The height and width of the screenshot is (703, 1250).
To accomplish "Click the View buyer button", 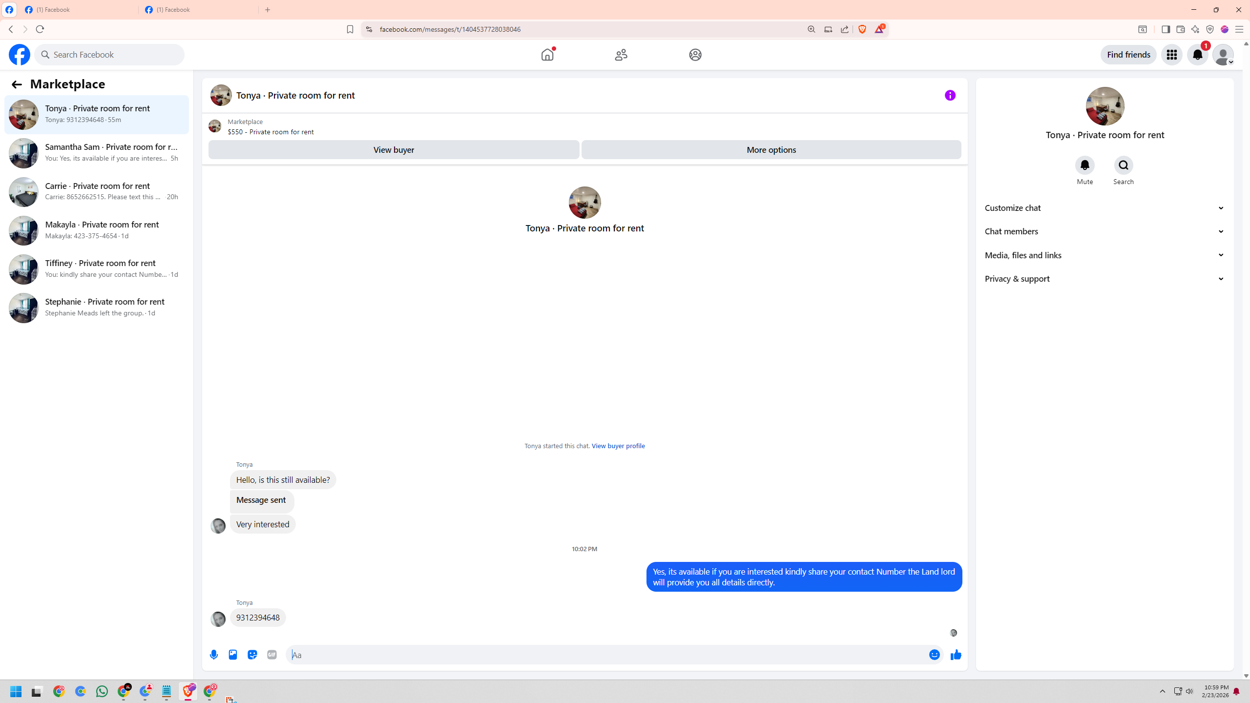I will coord(394,150).
